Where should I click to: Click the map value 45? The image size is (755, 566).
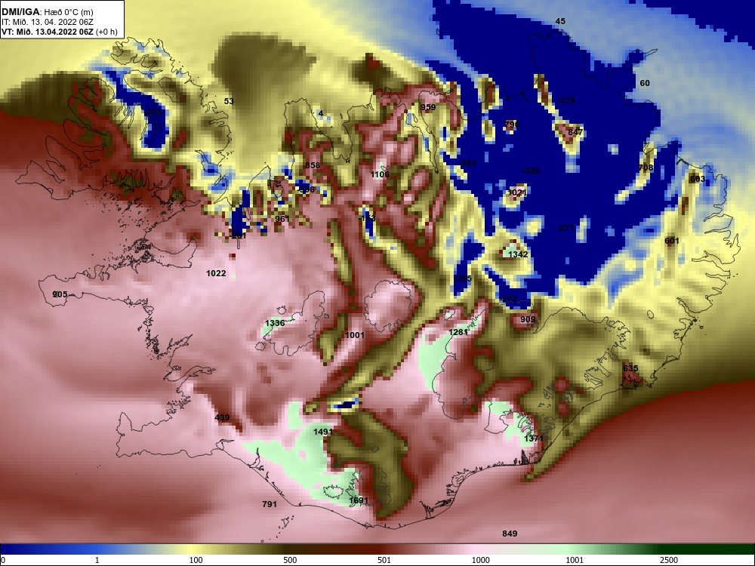point(560,21)
